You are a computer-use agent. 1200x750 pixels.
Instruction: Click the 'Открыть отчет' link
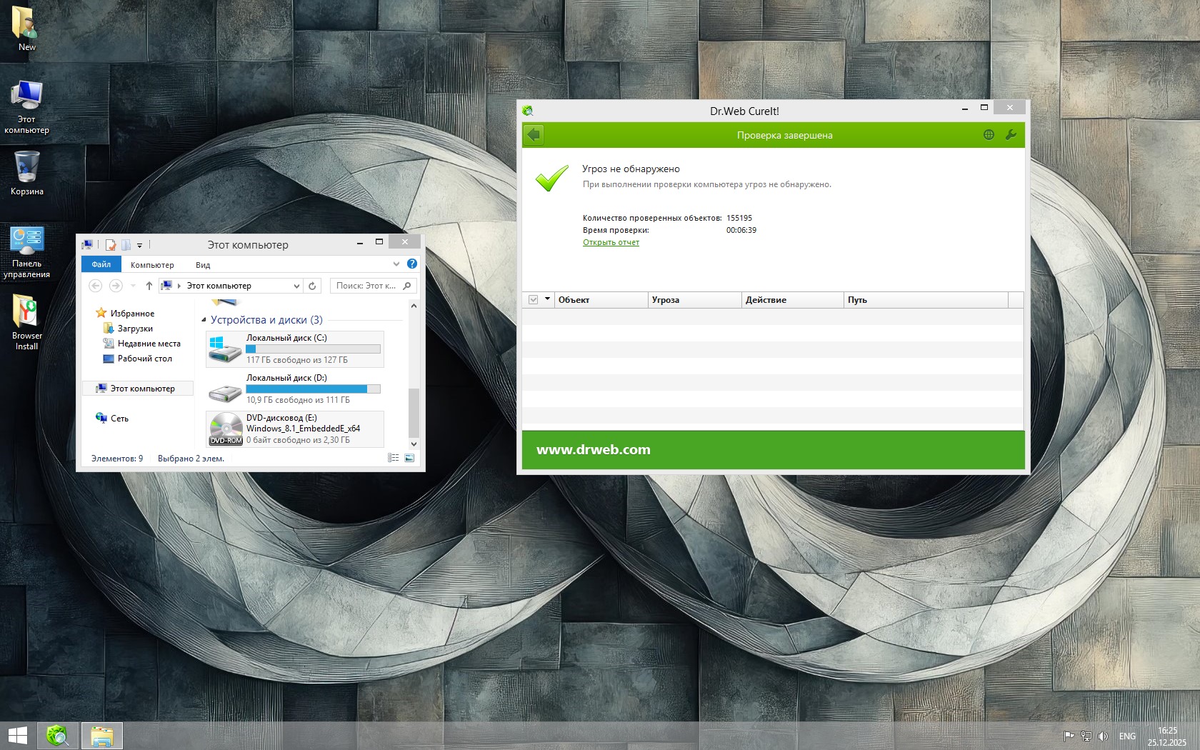(611, 243)
